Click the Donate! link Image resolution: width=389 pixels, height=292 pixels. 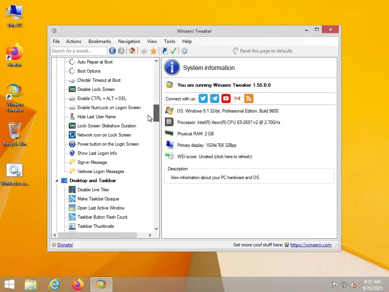tap(65, 245)
